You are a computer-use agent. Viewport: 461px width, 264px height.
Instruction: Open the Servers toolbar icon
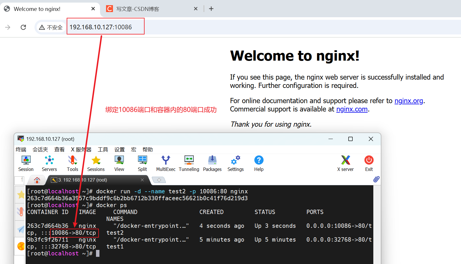click(49, 163)
